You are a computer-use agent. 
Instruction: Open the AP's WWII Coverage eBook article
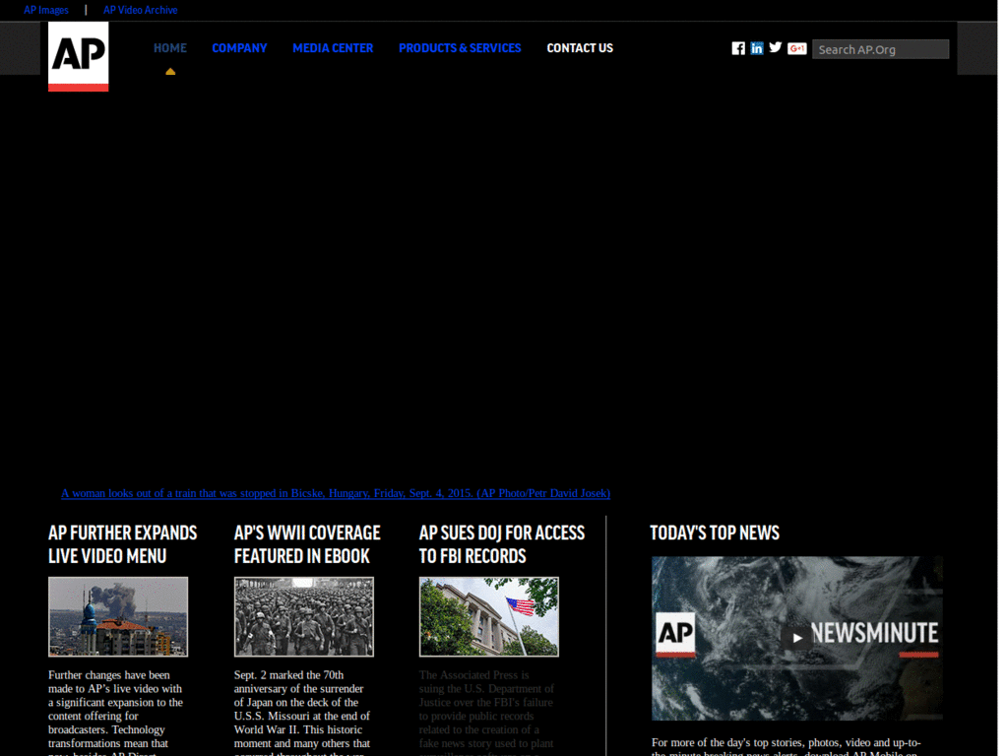(306, 544)
